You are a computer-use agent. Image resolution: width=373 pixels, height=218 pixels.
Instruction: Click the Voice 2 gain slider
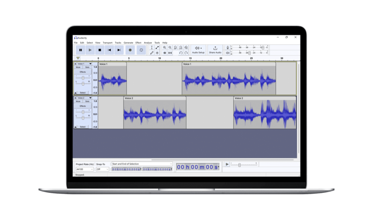tap(83, 112)
